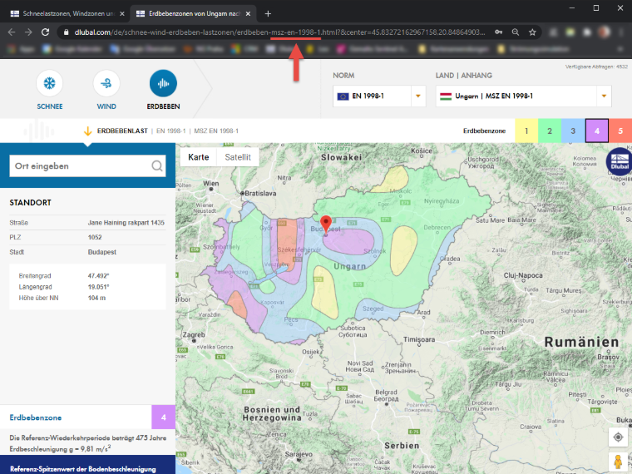Viewport: 632px width, 474px height.
Task: Click the Höhe über NN value 104 m
Action: pyautogui.click(x=96, y=298)
